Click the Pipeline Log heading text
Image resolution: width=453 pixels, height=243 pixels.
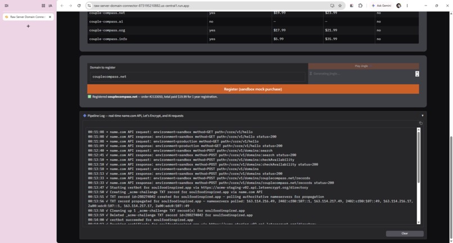(135, 116)
